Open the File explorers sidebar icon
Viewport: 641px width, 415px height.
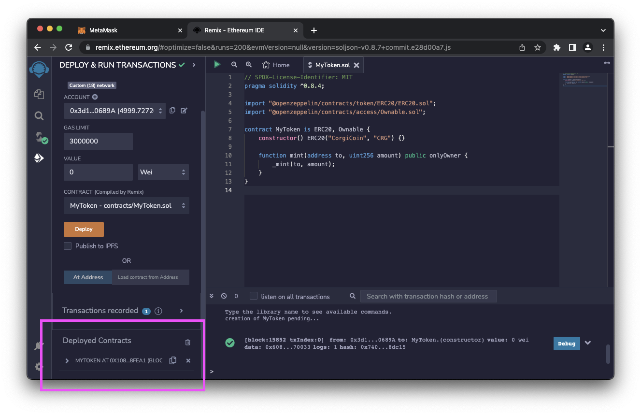click(x=39, y=94)
